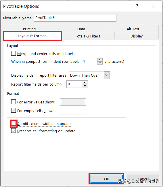Click the Cancel button
This screenshot has height=187, width=163.
[143, 179]
